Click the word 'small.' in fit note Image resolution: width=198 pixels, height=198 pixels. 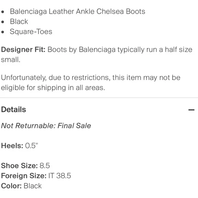coord(11,60)
